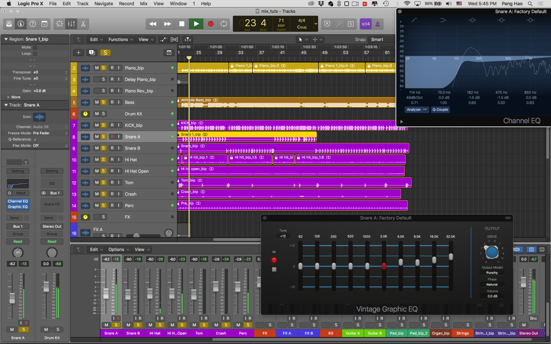Uncheck the Q-Reference checkbox
Image resolution: width=551 pixels, height=344 pixels.
35,139
